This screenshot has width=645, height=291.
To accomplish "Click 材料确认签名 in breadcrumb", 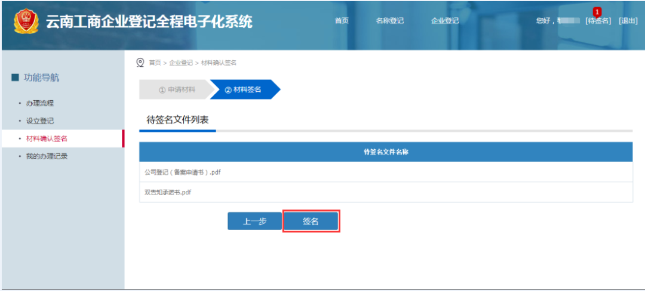I will (x=219, y=63).
